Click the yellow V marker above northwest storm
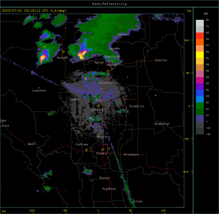Image resolution: width=219 pixels, height=214 pixels. coord(44,47)
